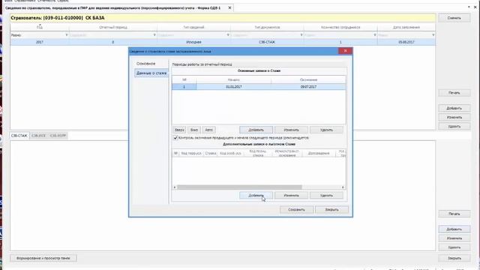Click Печать beside the upper documents list
Image resolution: width=480 pixels, height=270 pixels.
454,93
